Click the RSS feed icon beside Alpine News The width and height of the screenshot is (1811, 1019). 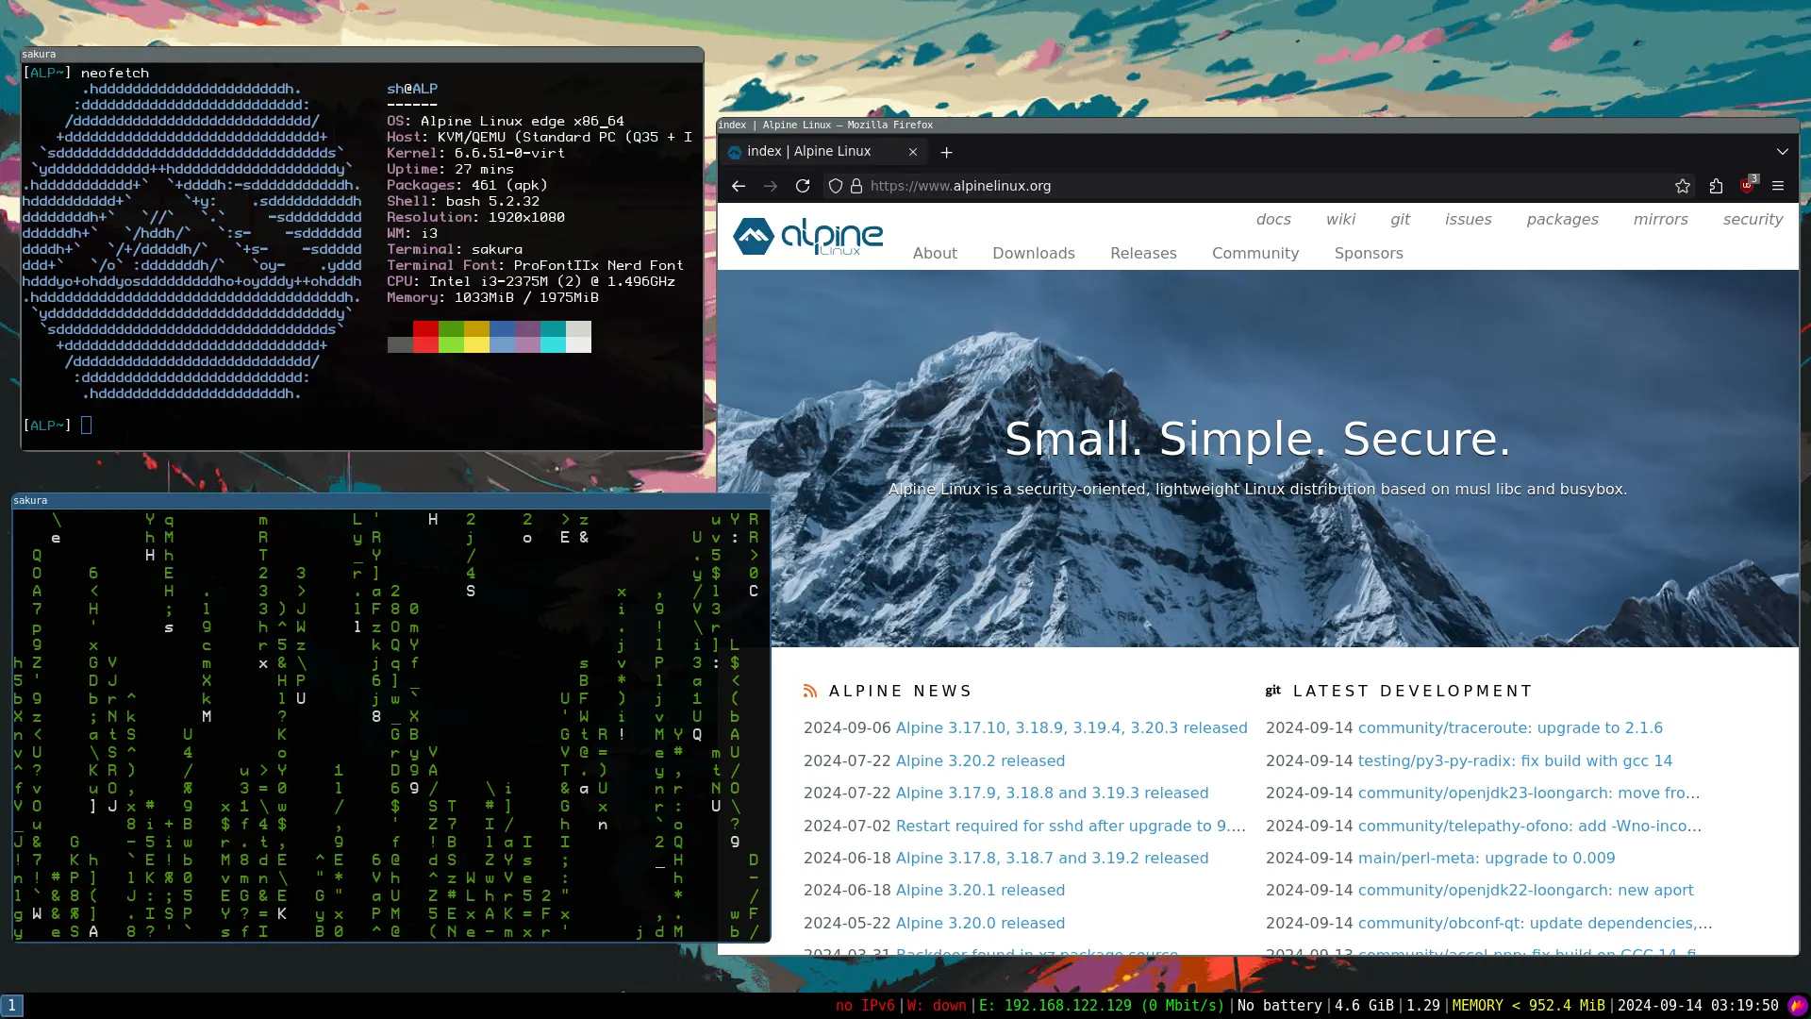810,692
